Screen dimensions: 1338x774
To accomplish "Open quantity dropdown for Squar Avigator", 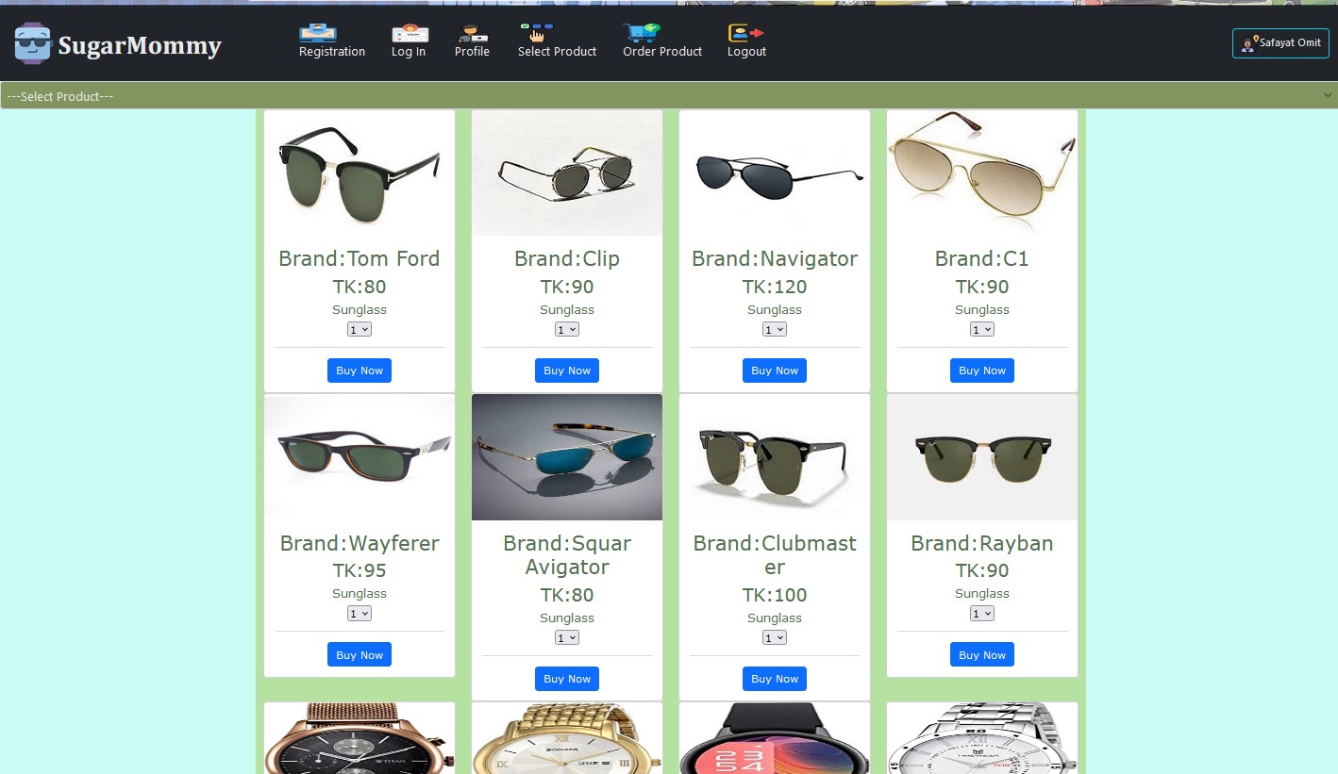I will pyautogui.click(x=567, y=637).
